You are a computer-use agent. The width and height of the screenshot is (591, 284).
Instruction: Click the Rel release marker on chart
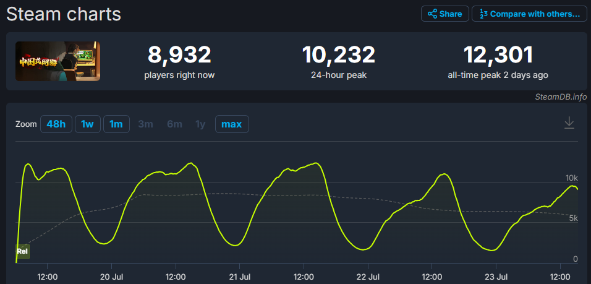coord(22,251)
